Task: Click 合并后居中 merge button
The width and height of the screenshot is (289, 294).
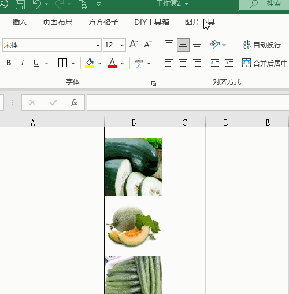Action: coord(265,63)
